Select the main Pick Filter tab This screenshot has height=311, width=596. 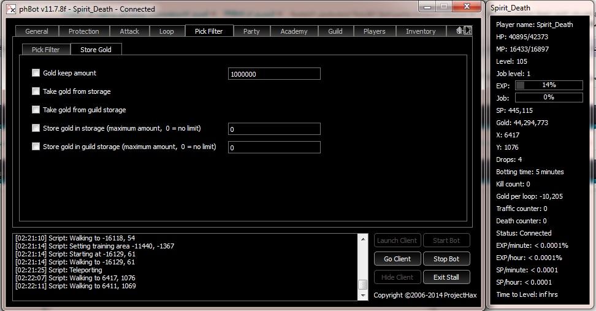[x=208, y=31]
